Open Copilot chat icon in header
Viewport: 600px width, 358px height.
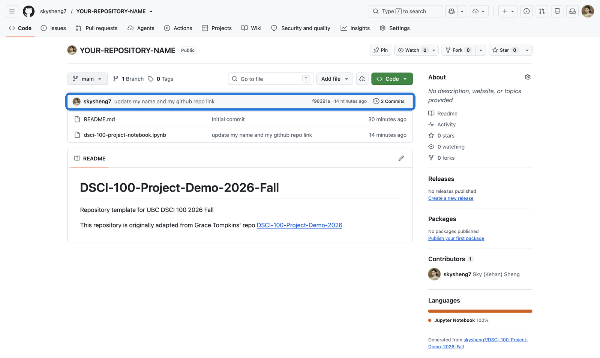coord(451,11)
